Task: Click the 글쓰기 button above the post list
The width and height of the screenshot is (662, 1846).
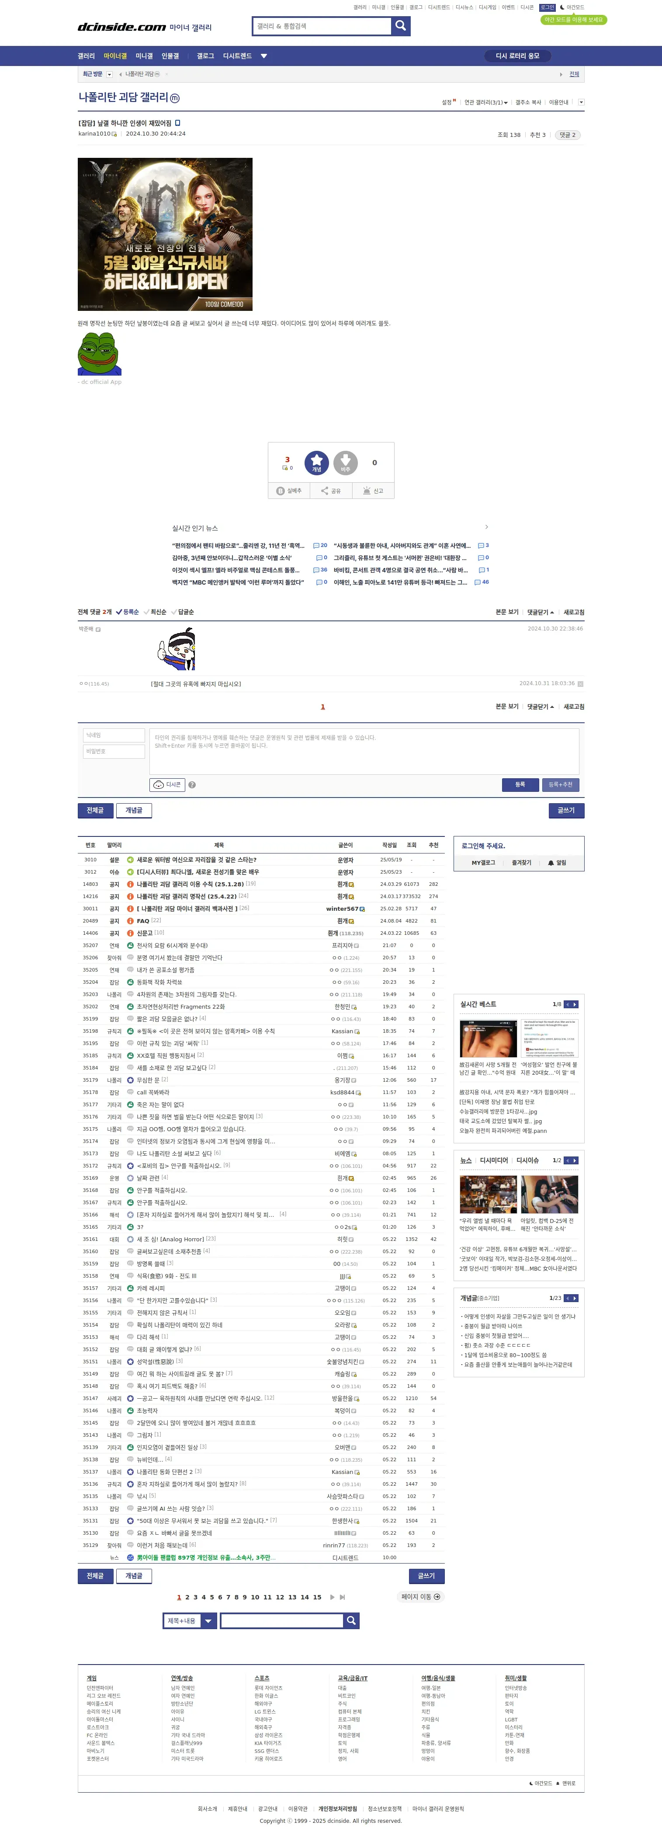Action: pyautogui.click(x=566, y=811)
